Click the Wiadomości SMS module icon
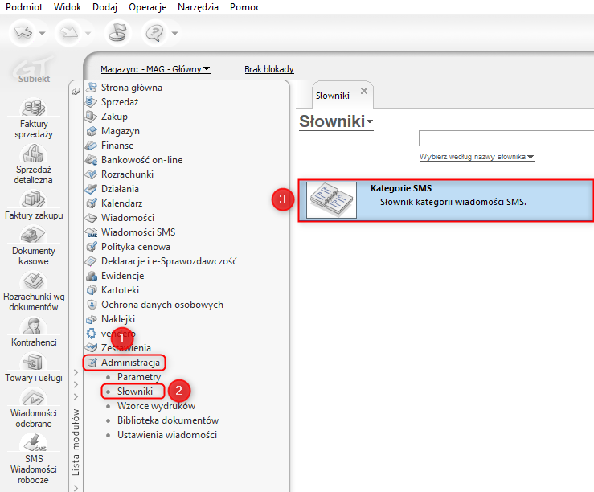594x492 pixels. (x=92, y=232)
